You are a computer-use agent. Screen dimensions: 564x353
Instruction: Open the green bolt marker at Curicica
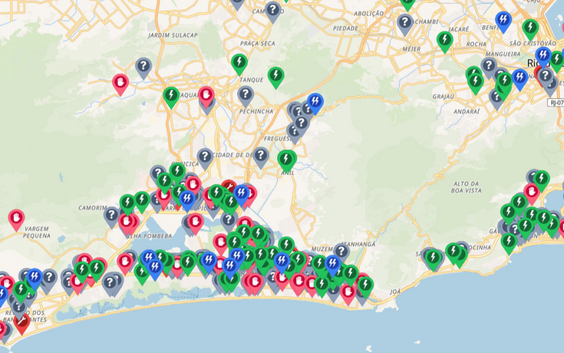177,172
